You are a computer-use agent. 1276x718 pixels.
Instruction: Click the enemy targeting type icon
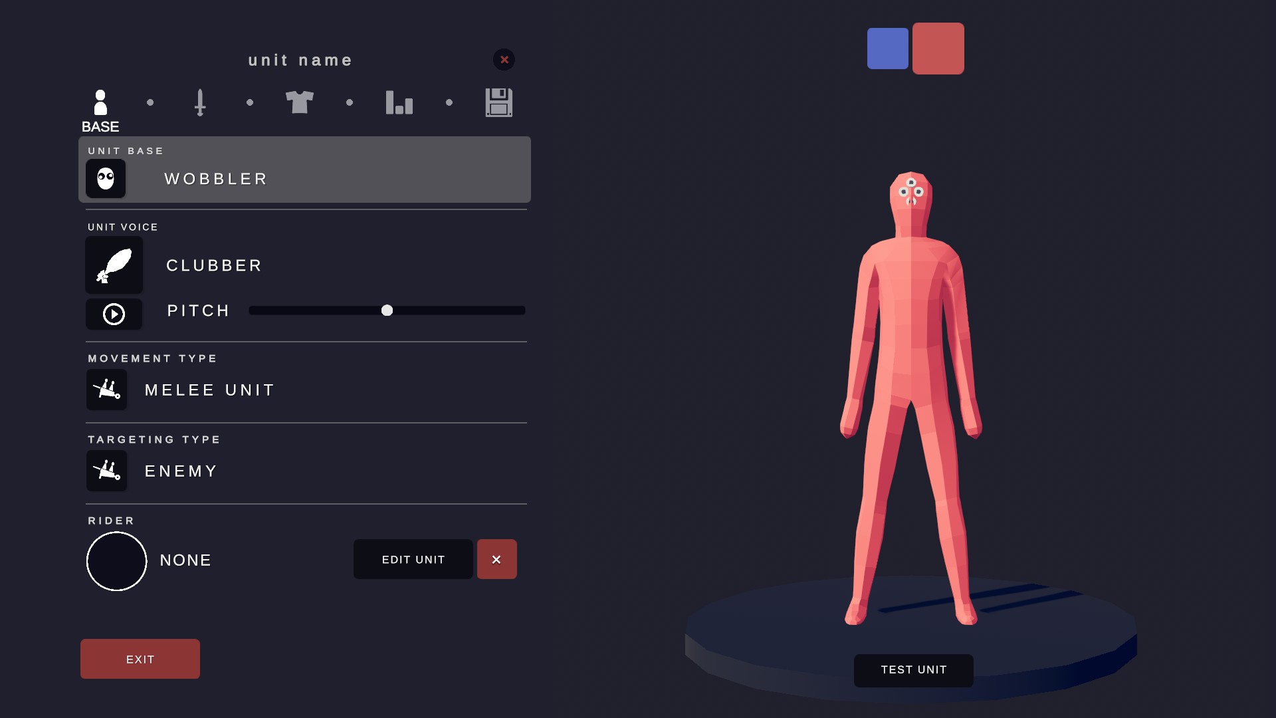(106, 471)
